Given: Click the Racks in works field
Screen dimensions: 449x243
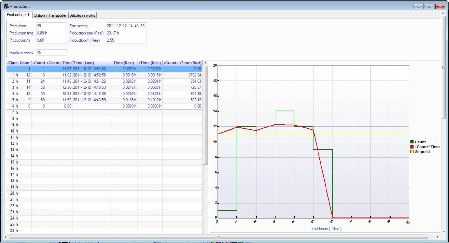Looking at the screenshot, I should pyautogui.click(x=51, y=52).
